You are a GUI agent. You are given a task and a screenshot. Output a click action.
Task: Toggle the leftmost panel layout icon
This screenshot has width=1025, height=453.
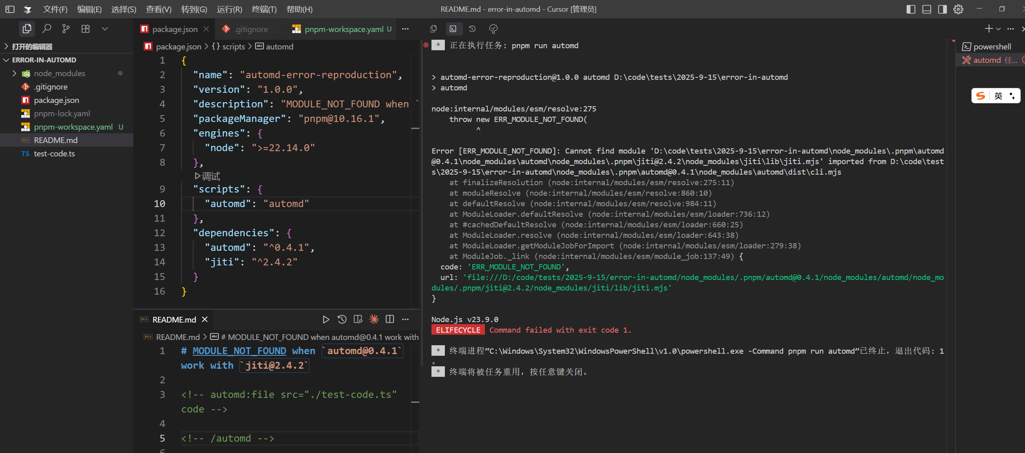(x=10, y=9)
